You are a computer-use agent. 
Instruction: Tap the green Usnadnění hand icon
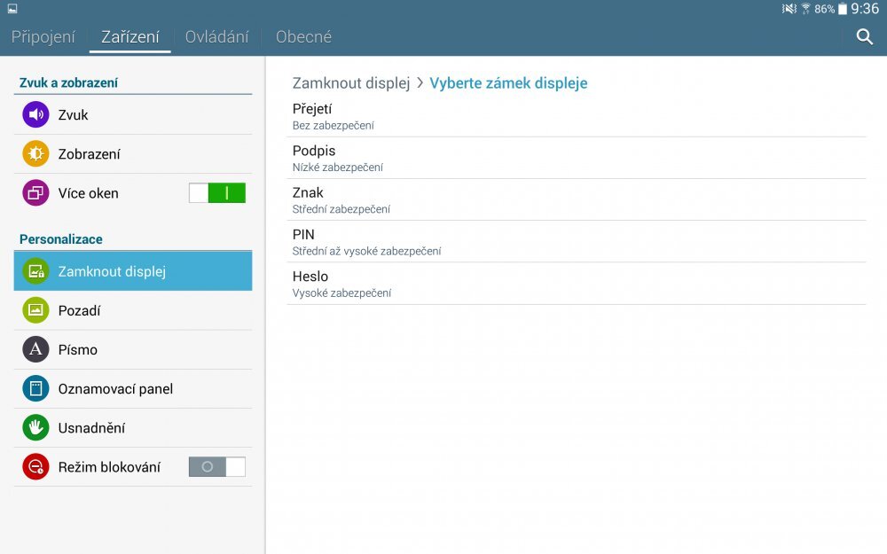pos(35,427)
